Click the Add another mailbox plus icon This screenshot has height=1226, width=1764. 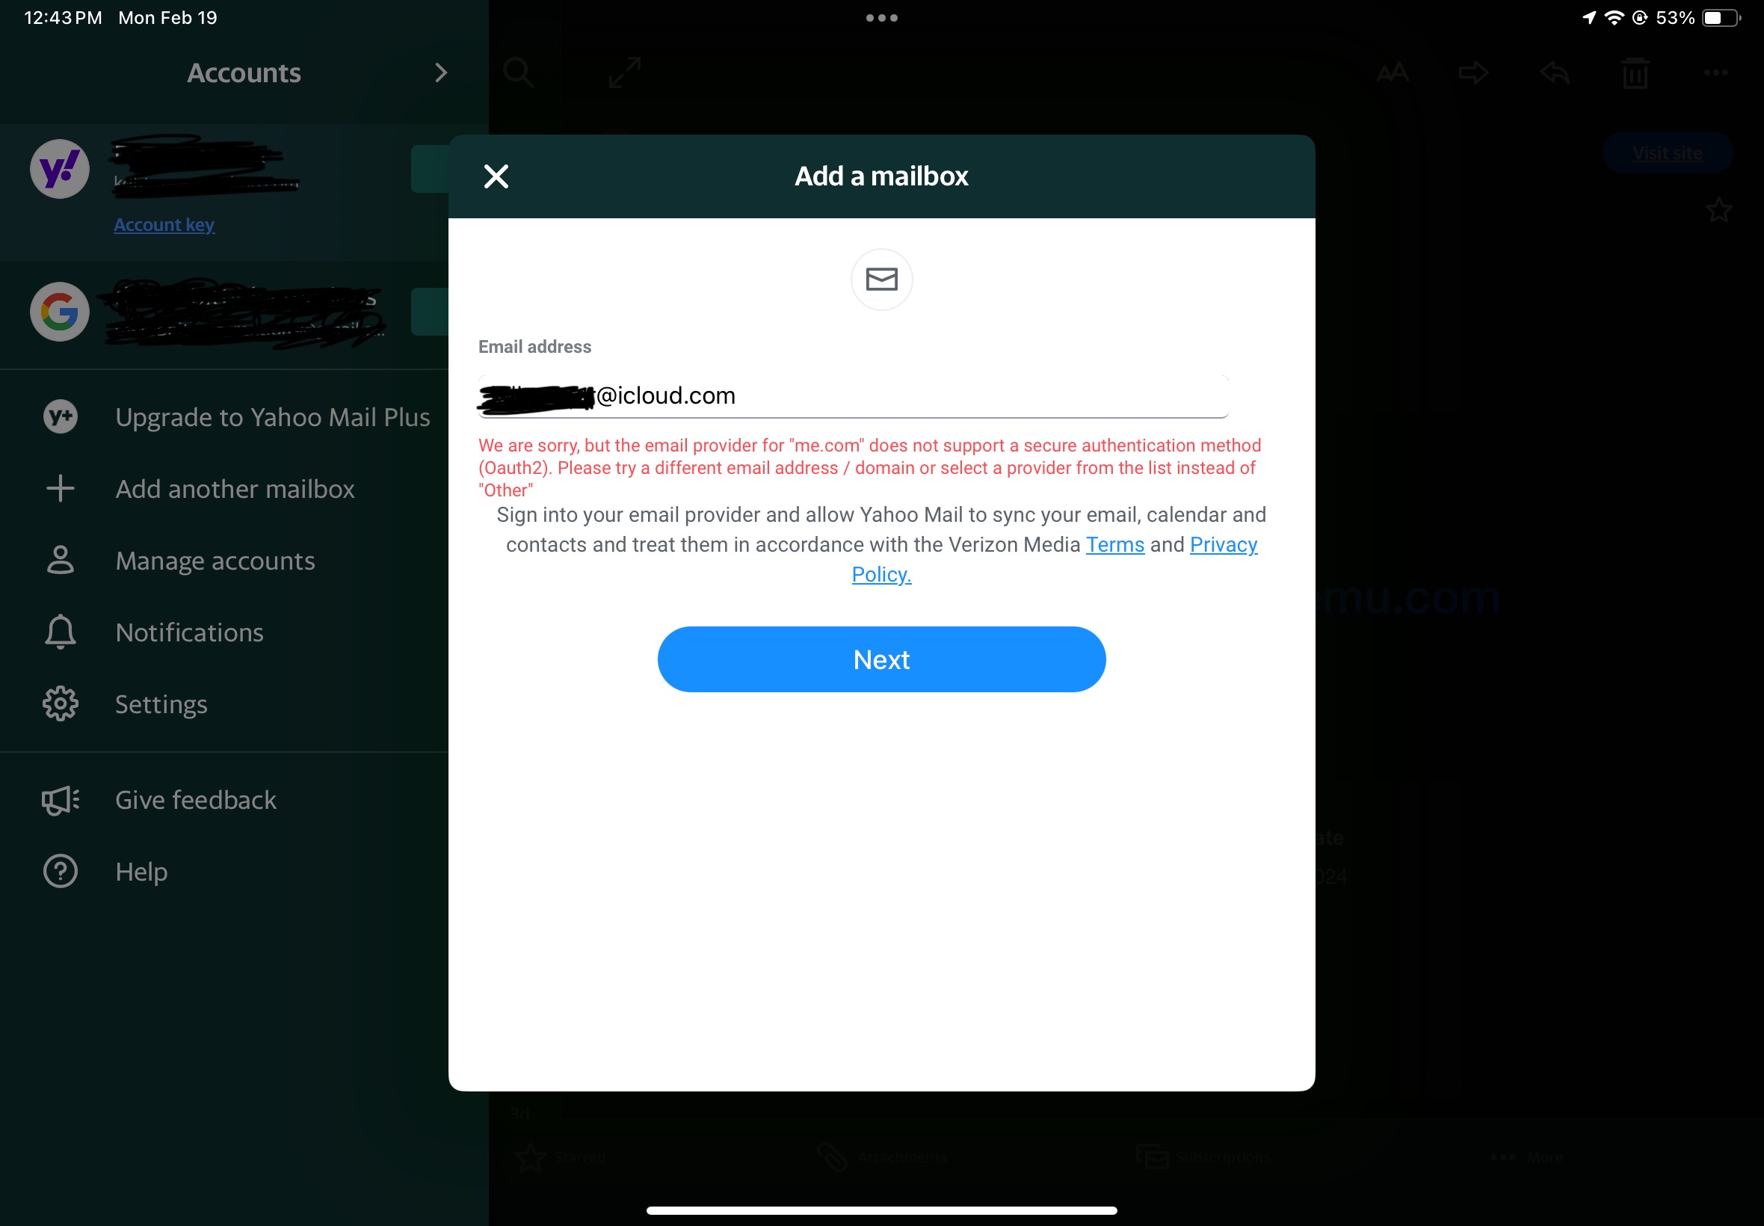[59, 489]
